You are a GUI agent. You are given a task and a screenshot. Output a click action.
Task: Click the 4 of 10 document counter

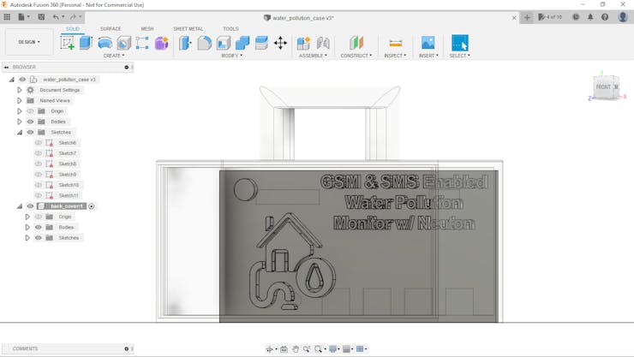point(550,17)
